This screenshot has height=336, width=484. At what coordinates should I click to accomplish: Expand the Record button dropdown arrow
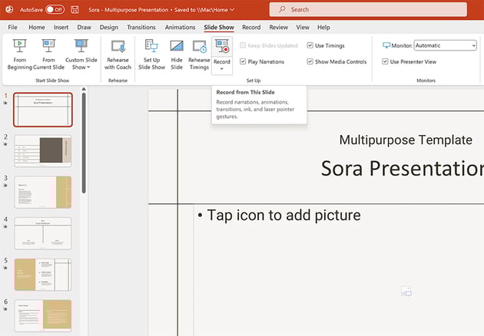pos(221,69)
